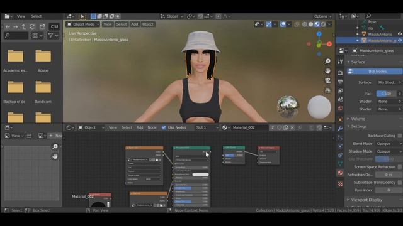Toggle X-ray display in viewport
403x226 pixels.
click(297, 24)
